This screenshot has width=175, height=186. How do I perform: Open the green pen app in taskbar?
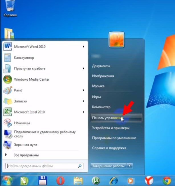point(24,181)
